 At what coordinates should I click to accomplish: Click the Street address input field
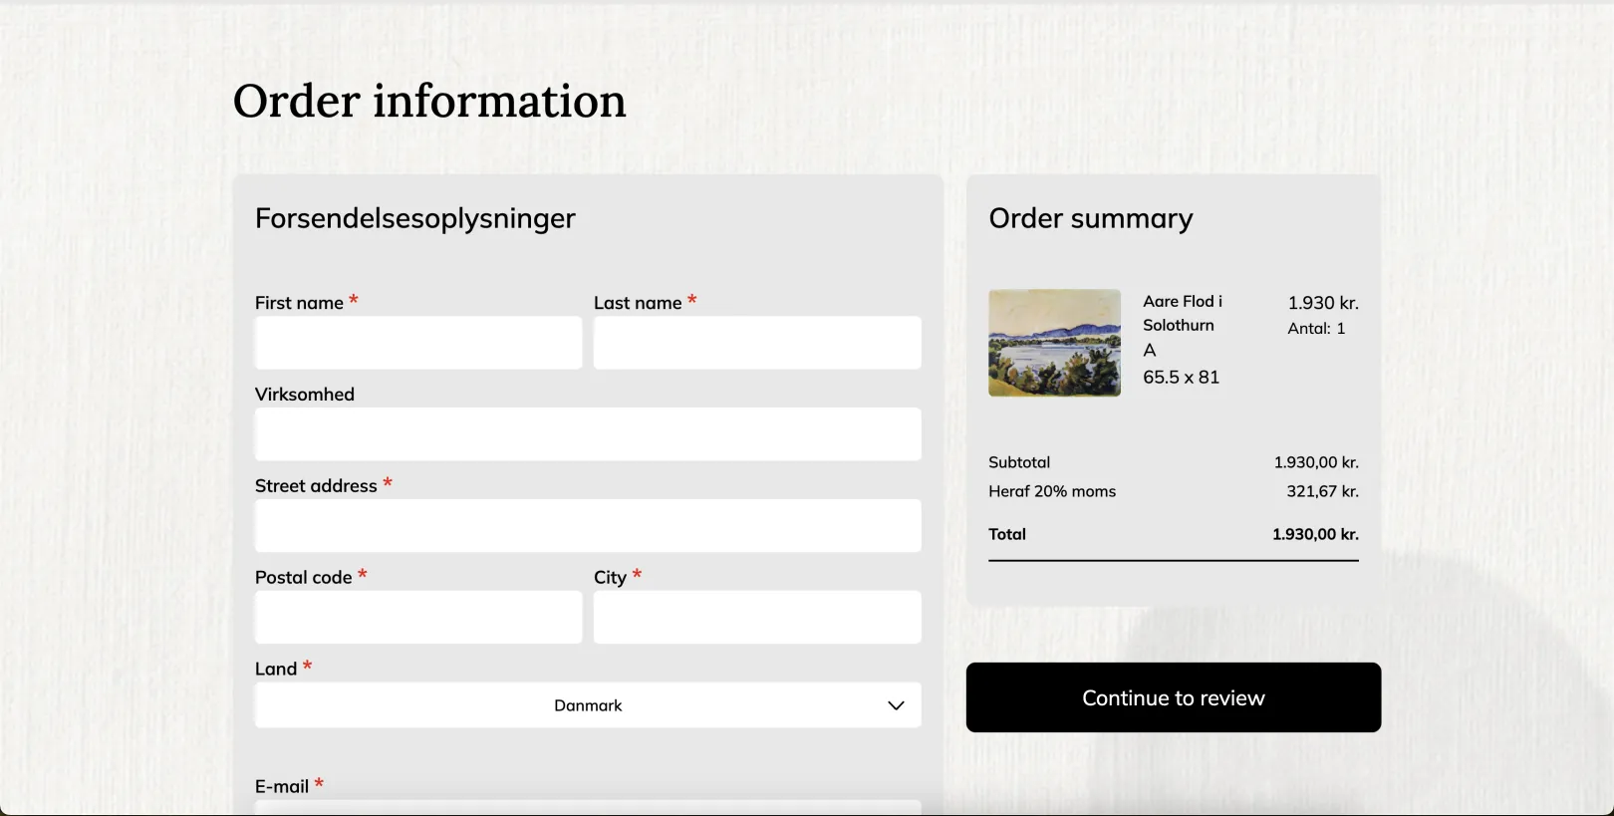[588, 526]
